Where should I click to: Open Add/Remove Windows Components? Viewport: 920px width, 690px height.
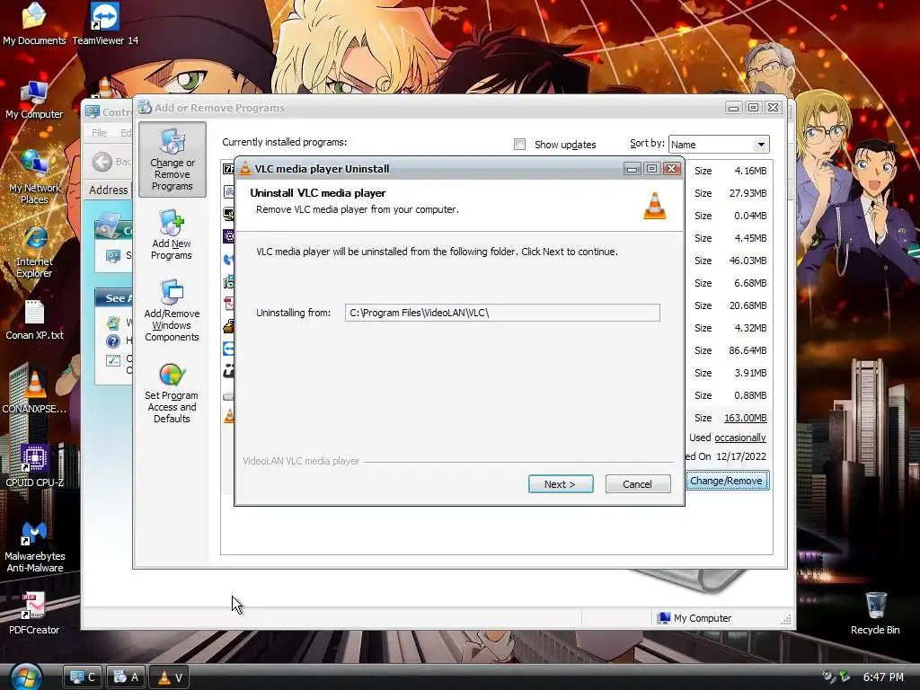(x=172, y=311)
